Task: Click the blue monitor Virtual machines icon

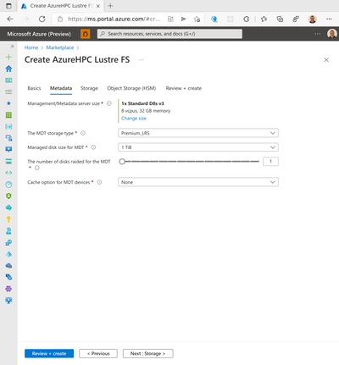Action: click(x=8, y=150)
